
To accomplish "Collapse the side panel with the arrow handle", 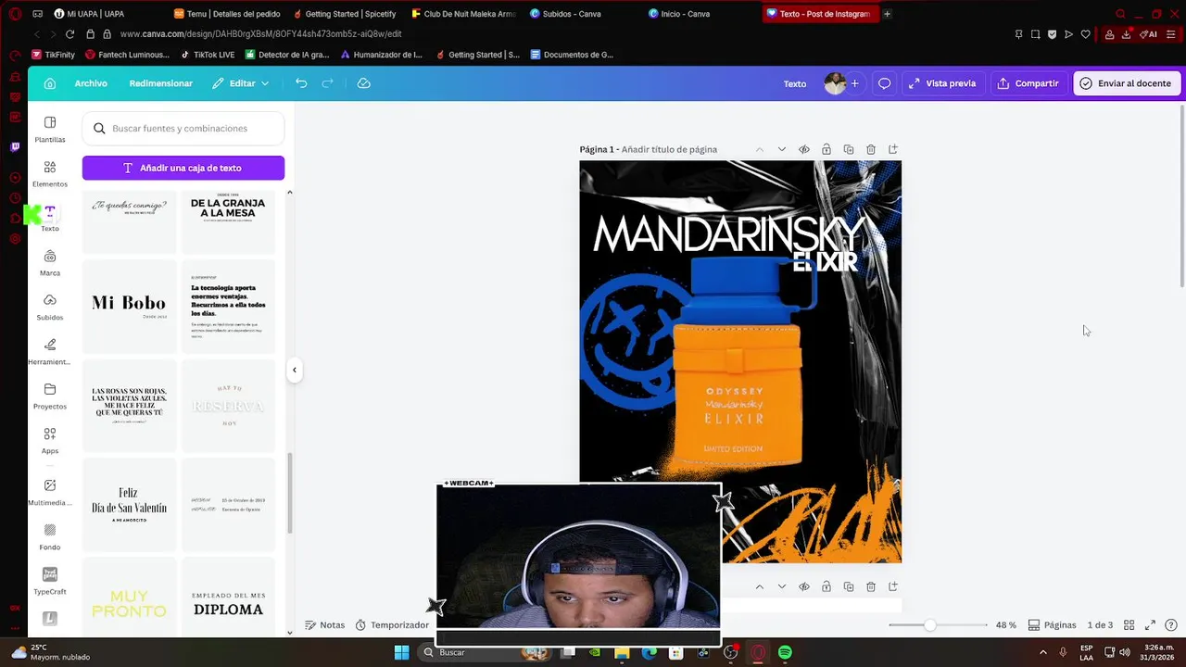I will click(x=295, y=370).
